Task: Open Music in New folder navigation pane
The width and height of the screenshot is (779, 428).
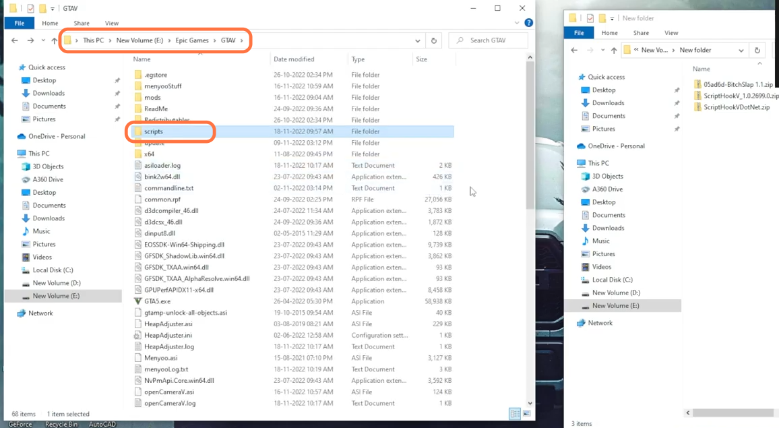Action: pos(600,241)
